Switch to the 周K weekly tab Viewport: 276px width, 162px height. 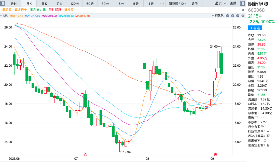coord(44,4)
